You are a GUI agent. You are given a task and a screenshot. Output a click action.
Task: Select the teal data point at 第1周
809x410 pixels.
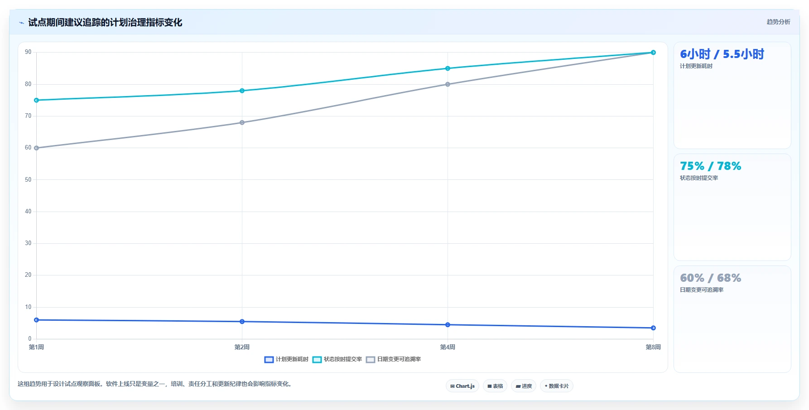[x=37, y=100]
